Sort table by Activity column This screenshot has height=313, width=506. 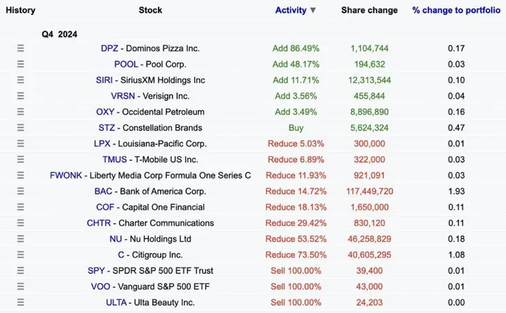[x=291, y=10]
